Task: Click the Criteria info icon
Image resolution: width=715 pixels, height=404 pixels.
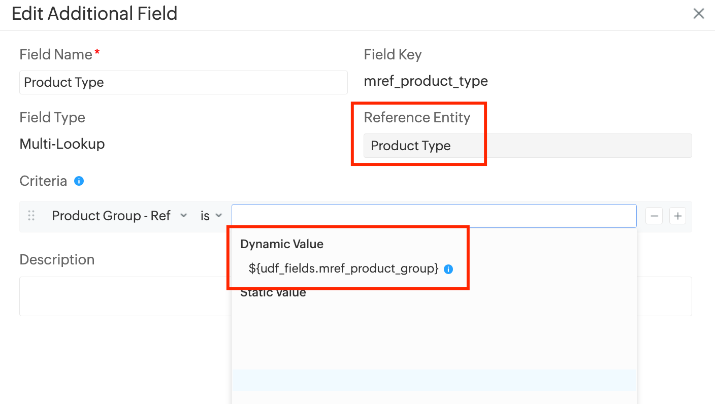Action: [79, 181]
